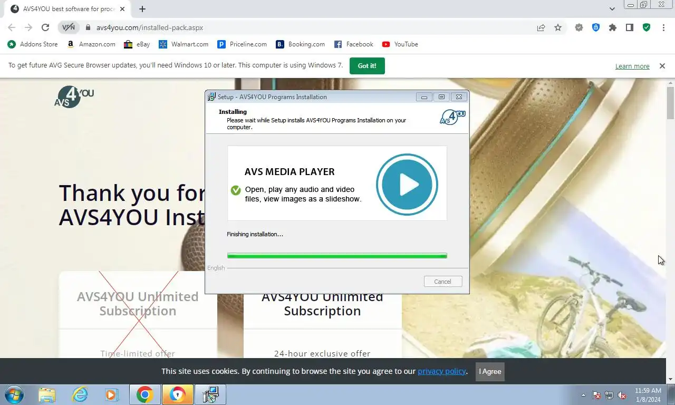
Task: Click the crossed-out Unlimited Subscription card
Action: 138,315
